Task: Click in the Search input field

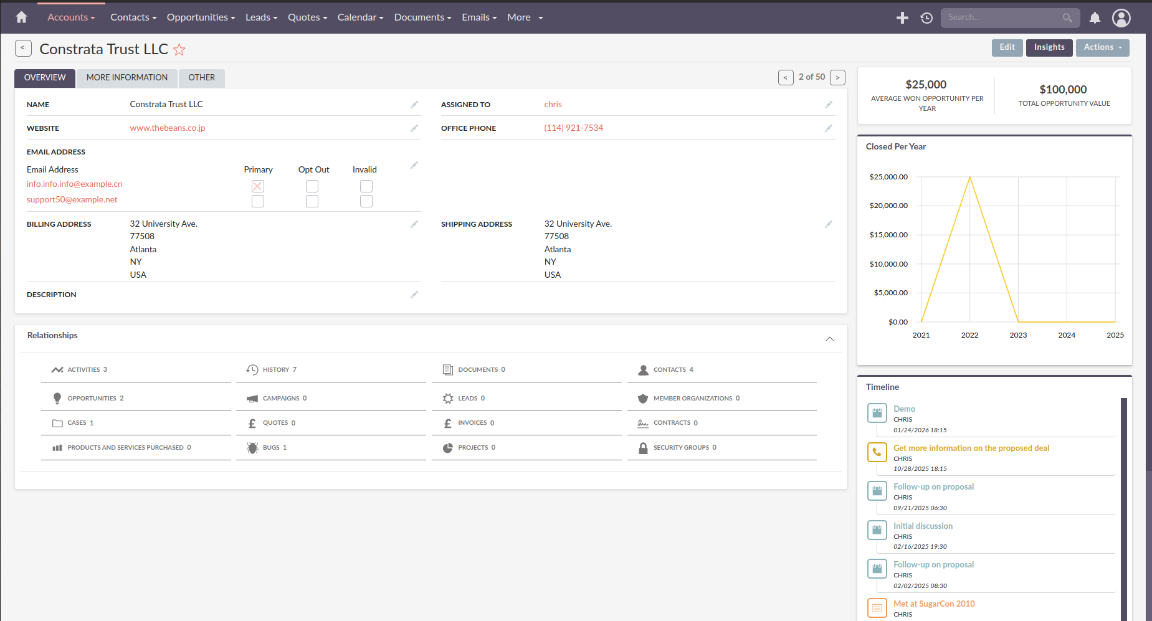Action: (1001, 18)
